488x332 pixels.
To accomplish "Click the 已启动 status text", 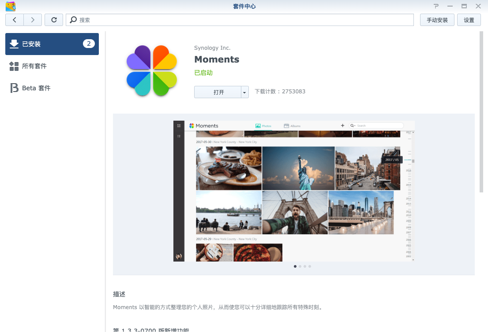I will [203, 73].
